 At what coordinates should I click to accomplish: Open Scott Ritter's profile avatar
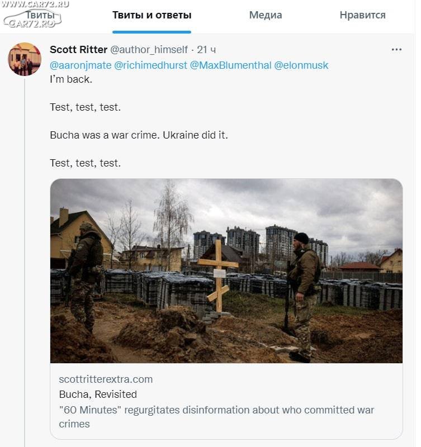point(25,59)
